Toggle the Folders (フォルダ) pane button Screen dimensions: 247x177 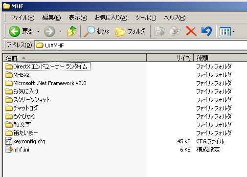(130, 31)
